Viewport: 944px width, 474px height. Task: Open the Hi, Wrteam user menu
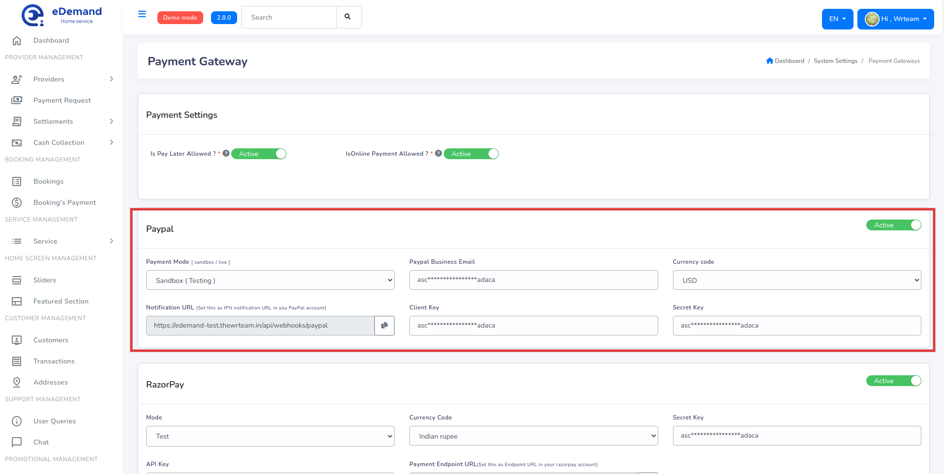coord(895,19)
